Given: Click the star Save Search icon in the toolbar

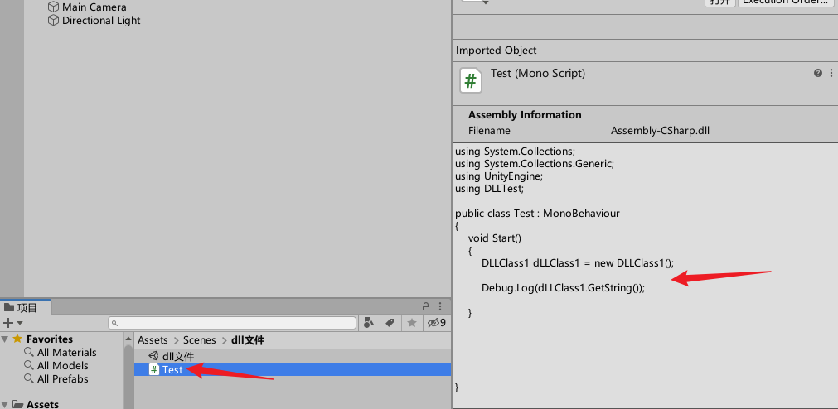Looking at the screenshot, I should tap(412, 323).
